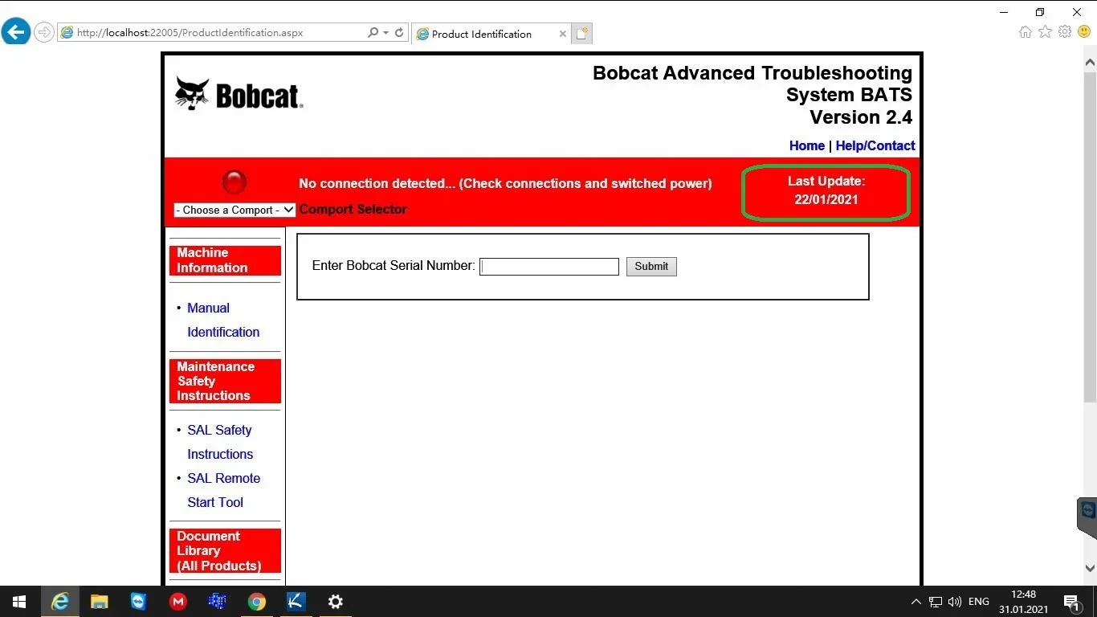This screenshot has height=617, width=1097.
Task: Click the Bobcat Serial Number input field
Action: point(549,267)
